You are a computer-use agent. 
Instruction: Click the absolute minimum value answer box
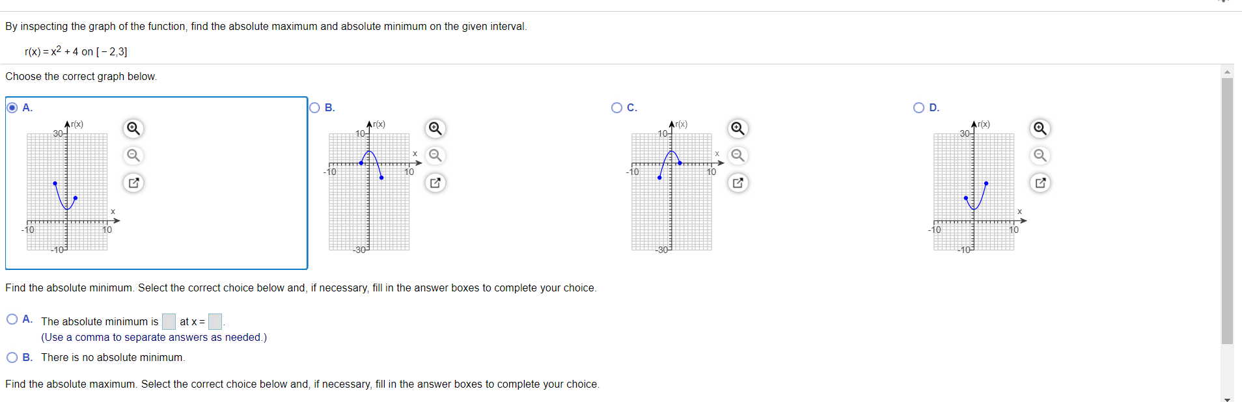[169, 321]
